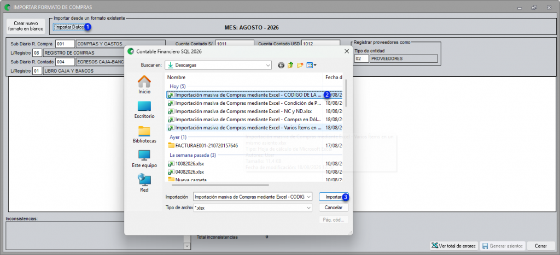Close the Contable Financiero file dialog
This screenshot has width=560, height=255.
click(x=346, y=51)
